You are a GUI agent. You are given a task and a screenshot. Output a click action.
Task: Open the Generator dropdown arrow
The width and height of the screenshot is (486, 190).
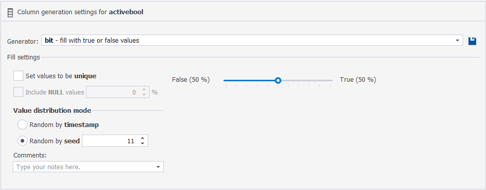tap(458, 41)
